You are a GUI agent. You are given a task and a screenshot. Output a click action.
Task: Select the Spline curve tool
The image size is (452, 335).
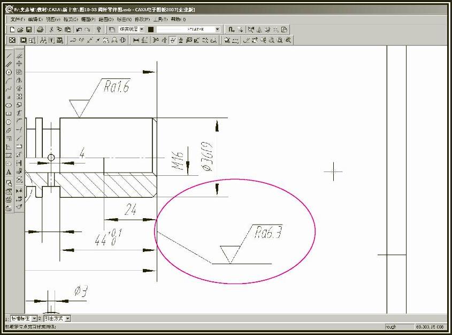(x=9, y=88)
